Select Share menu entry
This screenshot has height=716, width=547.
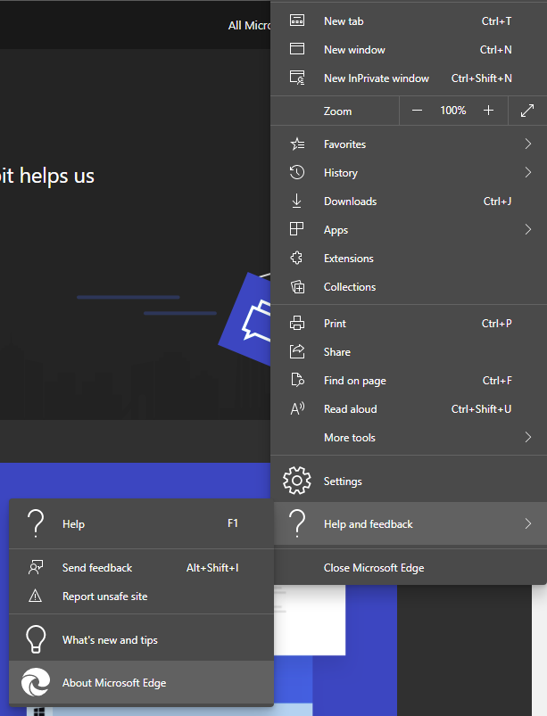tap(409, 351)
